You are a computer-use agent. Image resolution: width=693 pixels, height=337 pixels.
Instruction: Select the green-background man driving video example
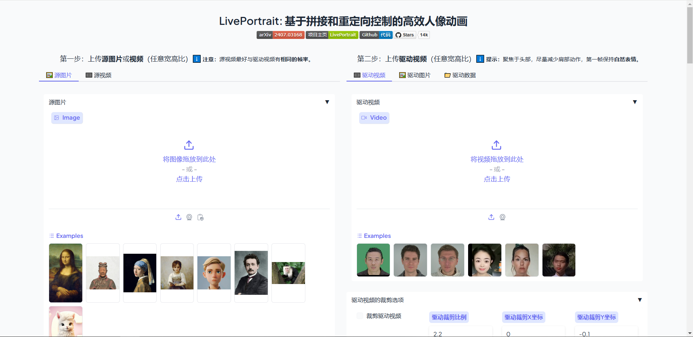[373, 260]
